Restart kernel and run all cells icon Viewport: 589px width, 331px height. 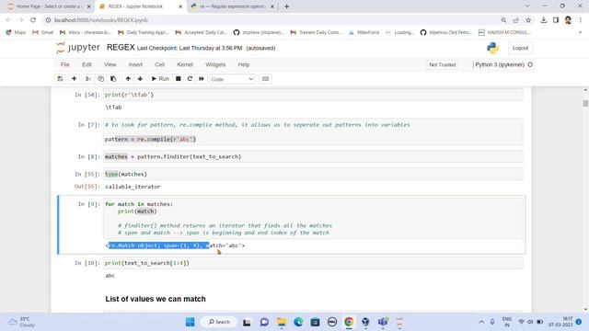coord(202,79)
